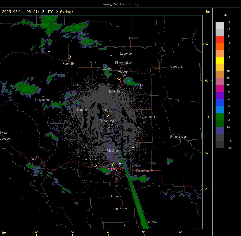Click the yellow diamond marker above RockyMH
241x236 pixels.
click(x=70, y=57)
